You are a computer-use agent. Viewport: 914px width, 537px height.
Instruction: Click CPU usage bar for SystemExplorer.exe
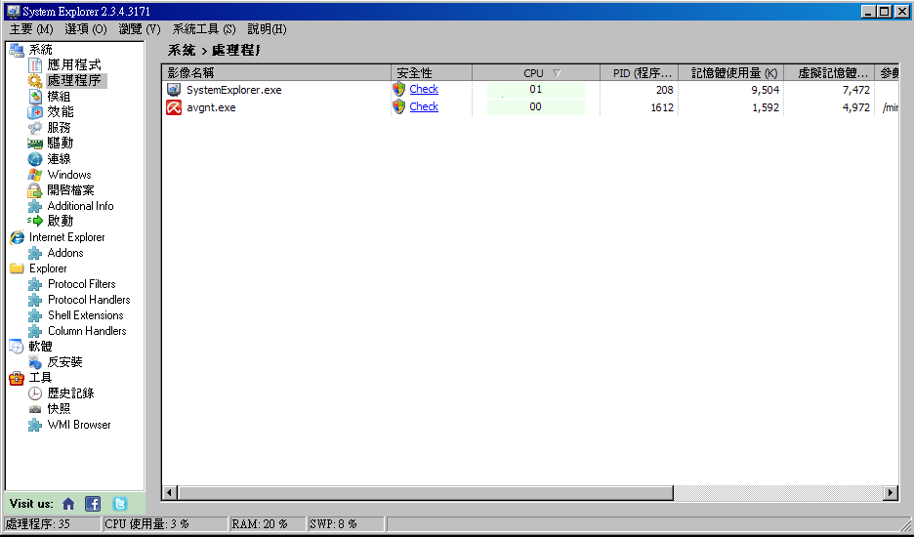[x=536, y=90]
